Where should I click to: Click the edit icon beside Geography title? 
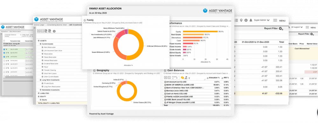(94, 71)
